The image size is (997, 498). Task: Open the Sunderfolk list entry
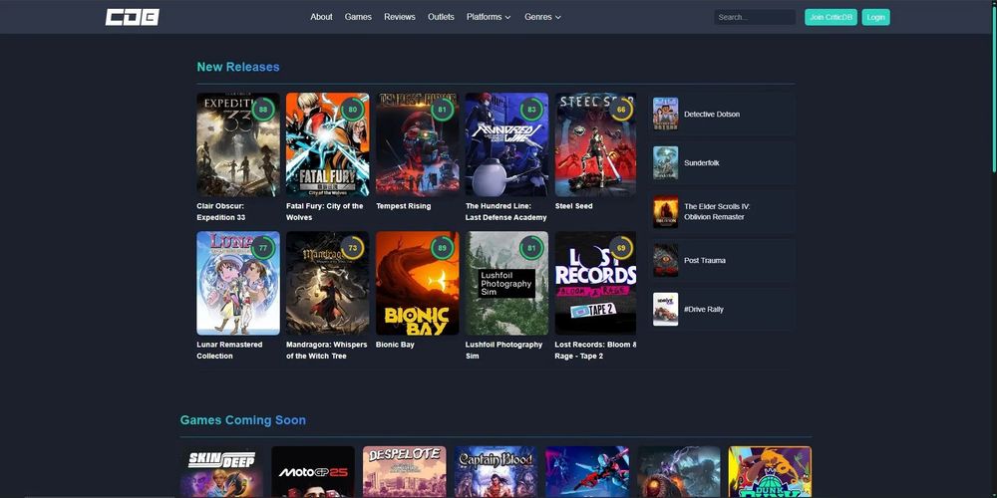click(x=722, y=163)
